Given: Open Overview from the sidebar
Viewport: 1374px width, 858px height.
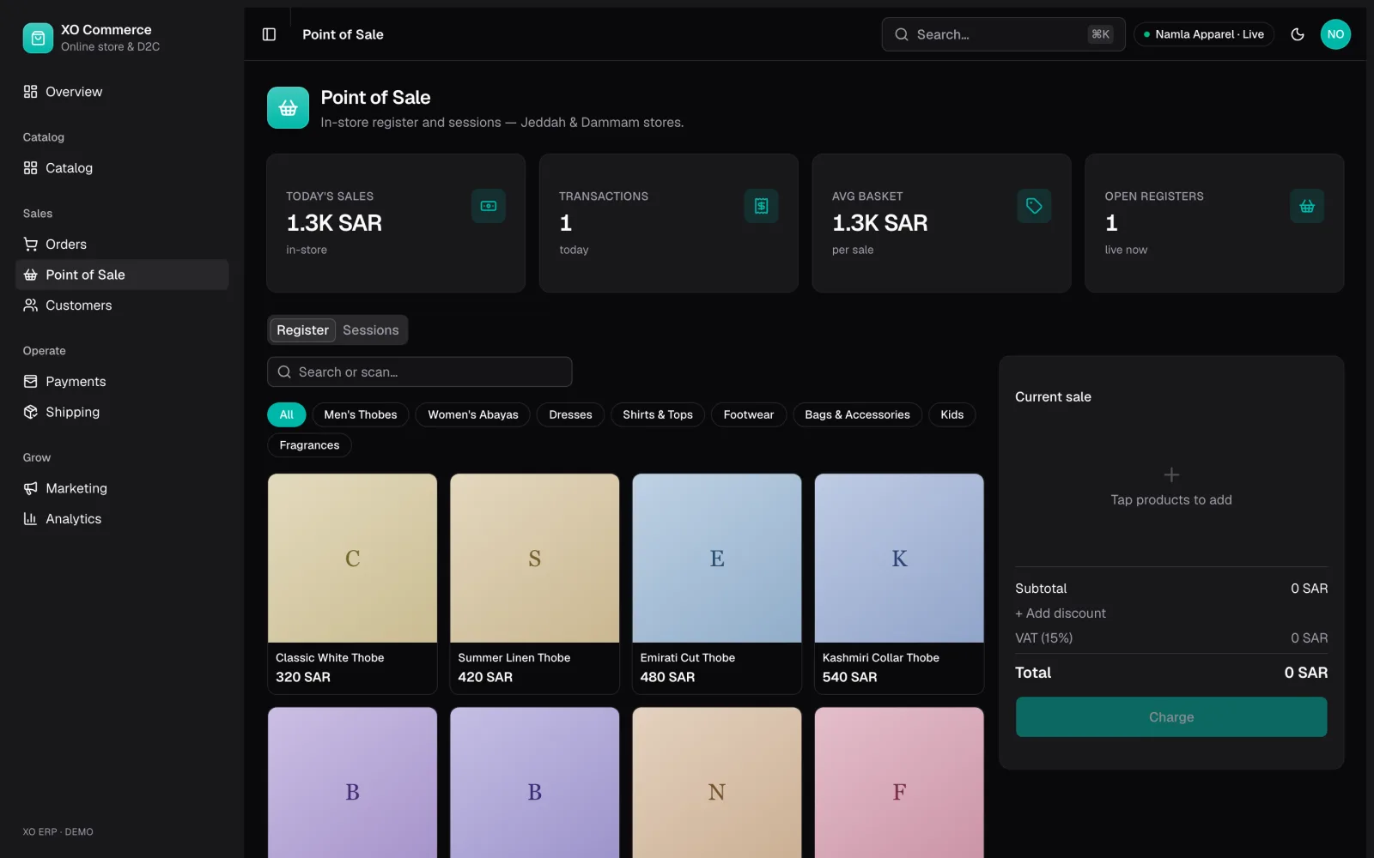Looking at the screenshot, I should point(122,92).
